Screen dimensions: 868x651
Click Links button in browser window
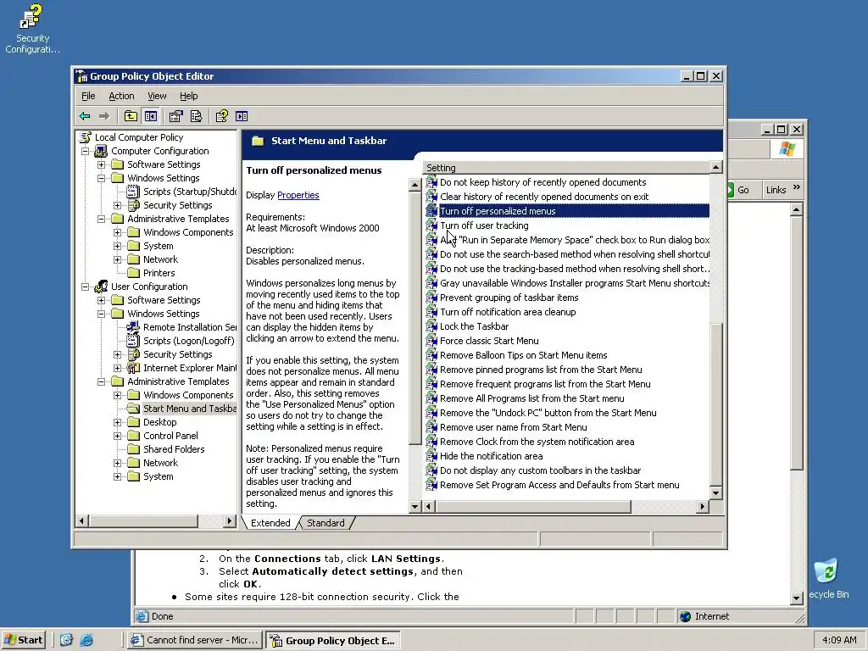[776, 190]
